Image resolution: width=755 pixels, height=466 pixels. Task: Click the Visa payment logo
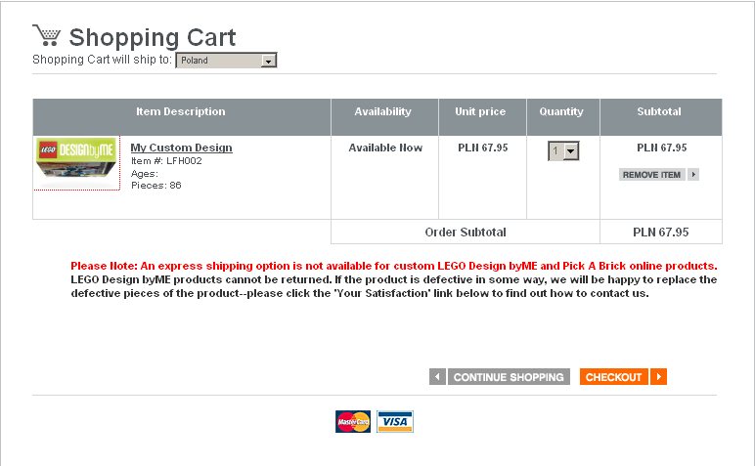395,421
